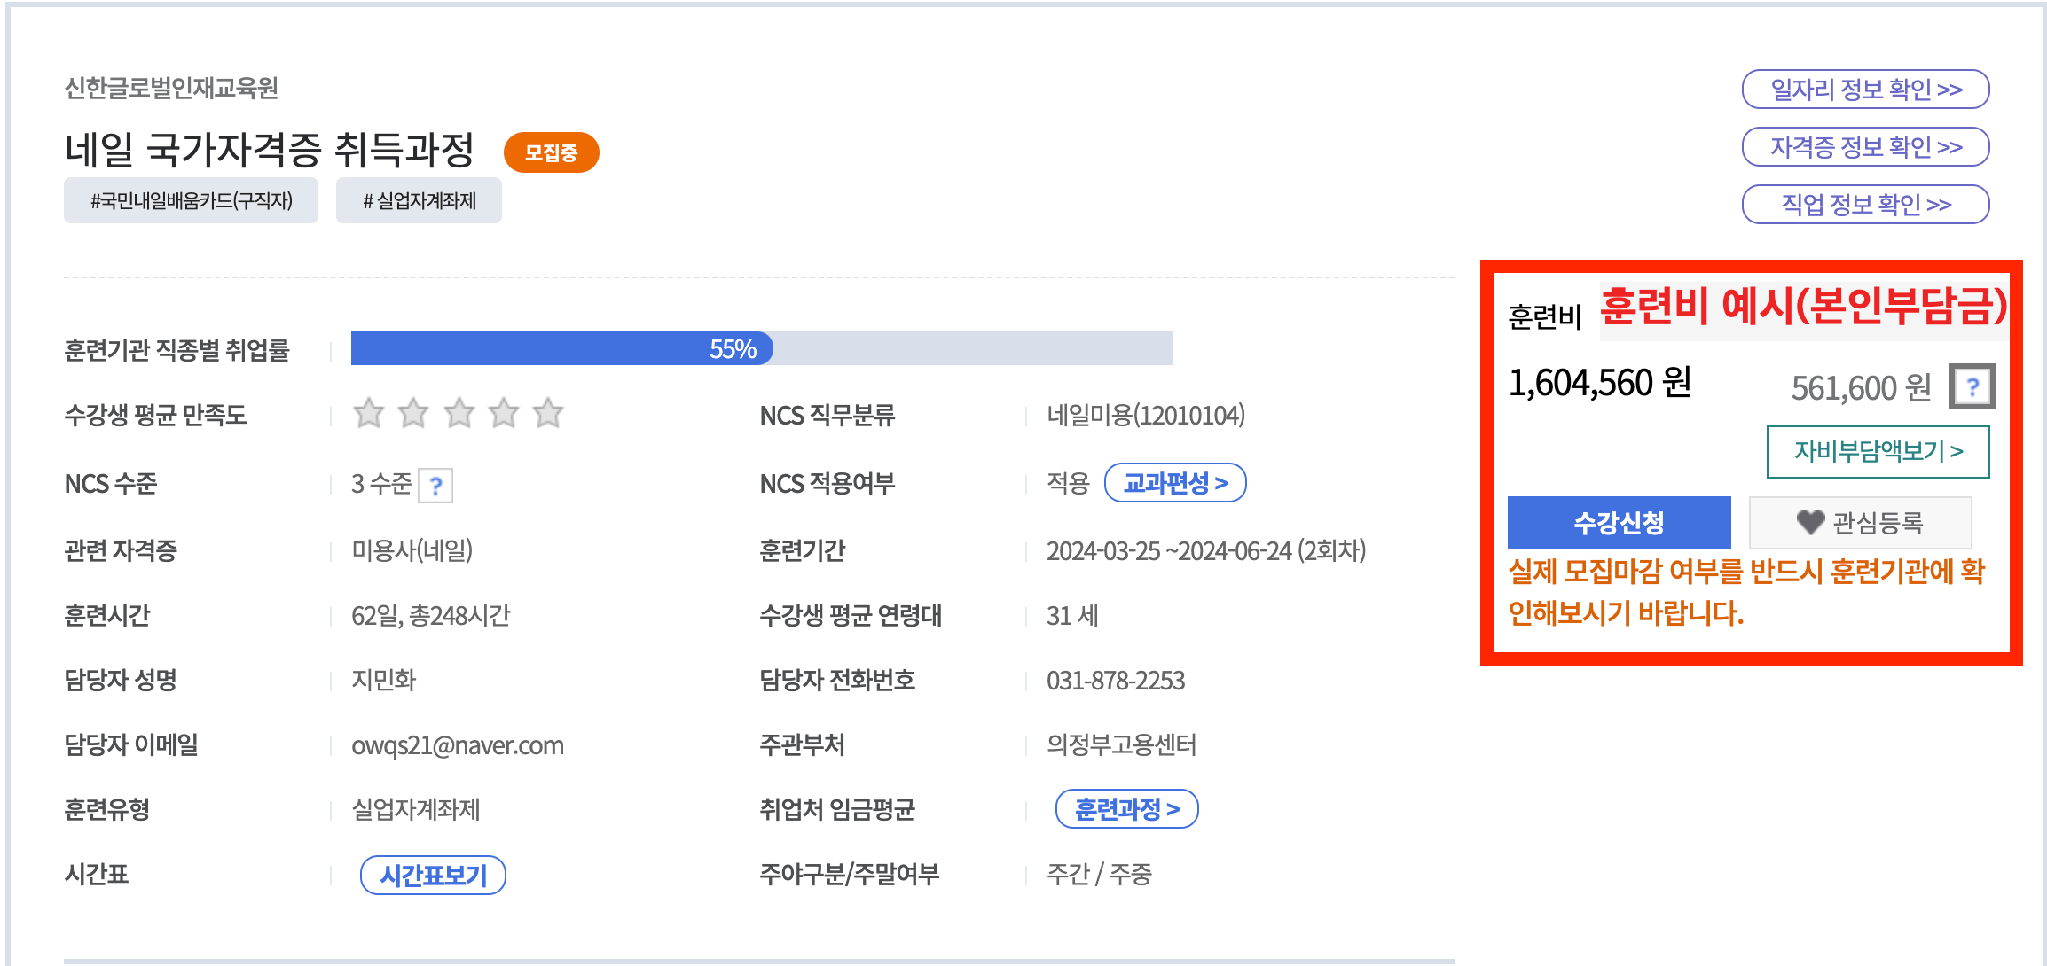The height and width of the screenshot is (966, 2047).
Task: Click the second satisfaction rating star
Action: point(413,413)
